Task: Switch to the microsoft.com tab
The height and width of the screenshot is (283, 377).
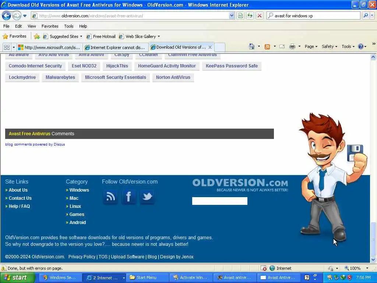Action: (50, 48)
